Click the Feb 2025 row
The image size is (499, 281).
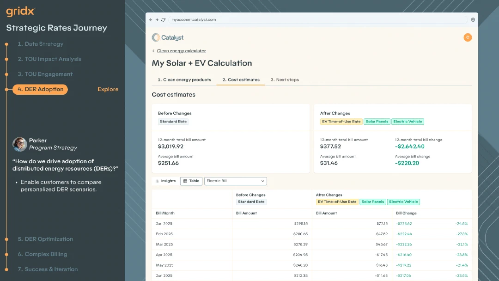312,234
